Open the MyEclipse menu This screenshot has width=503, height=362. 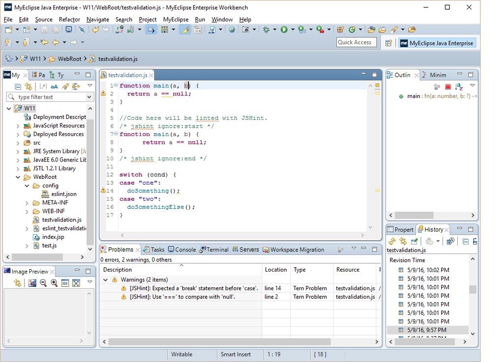tap(176, 20)
